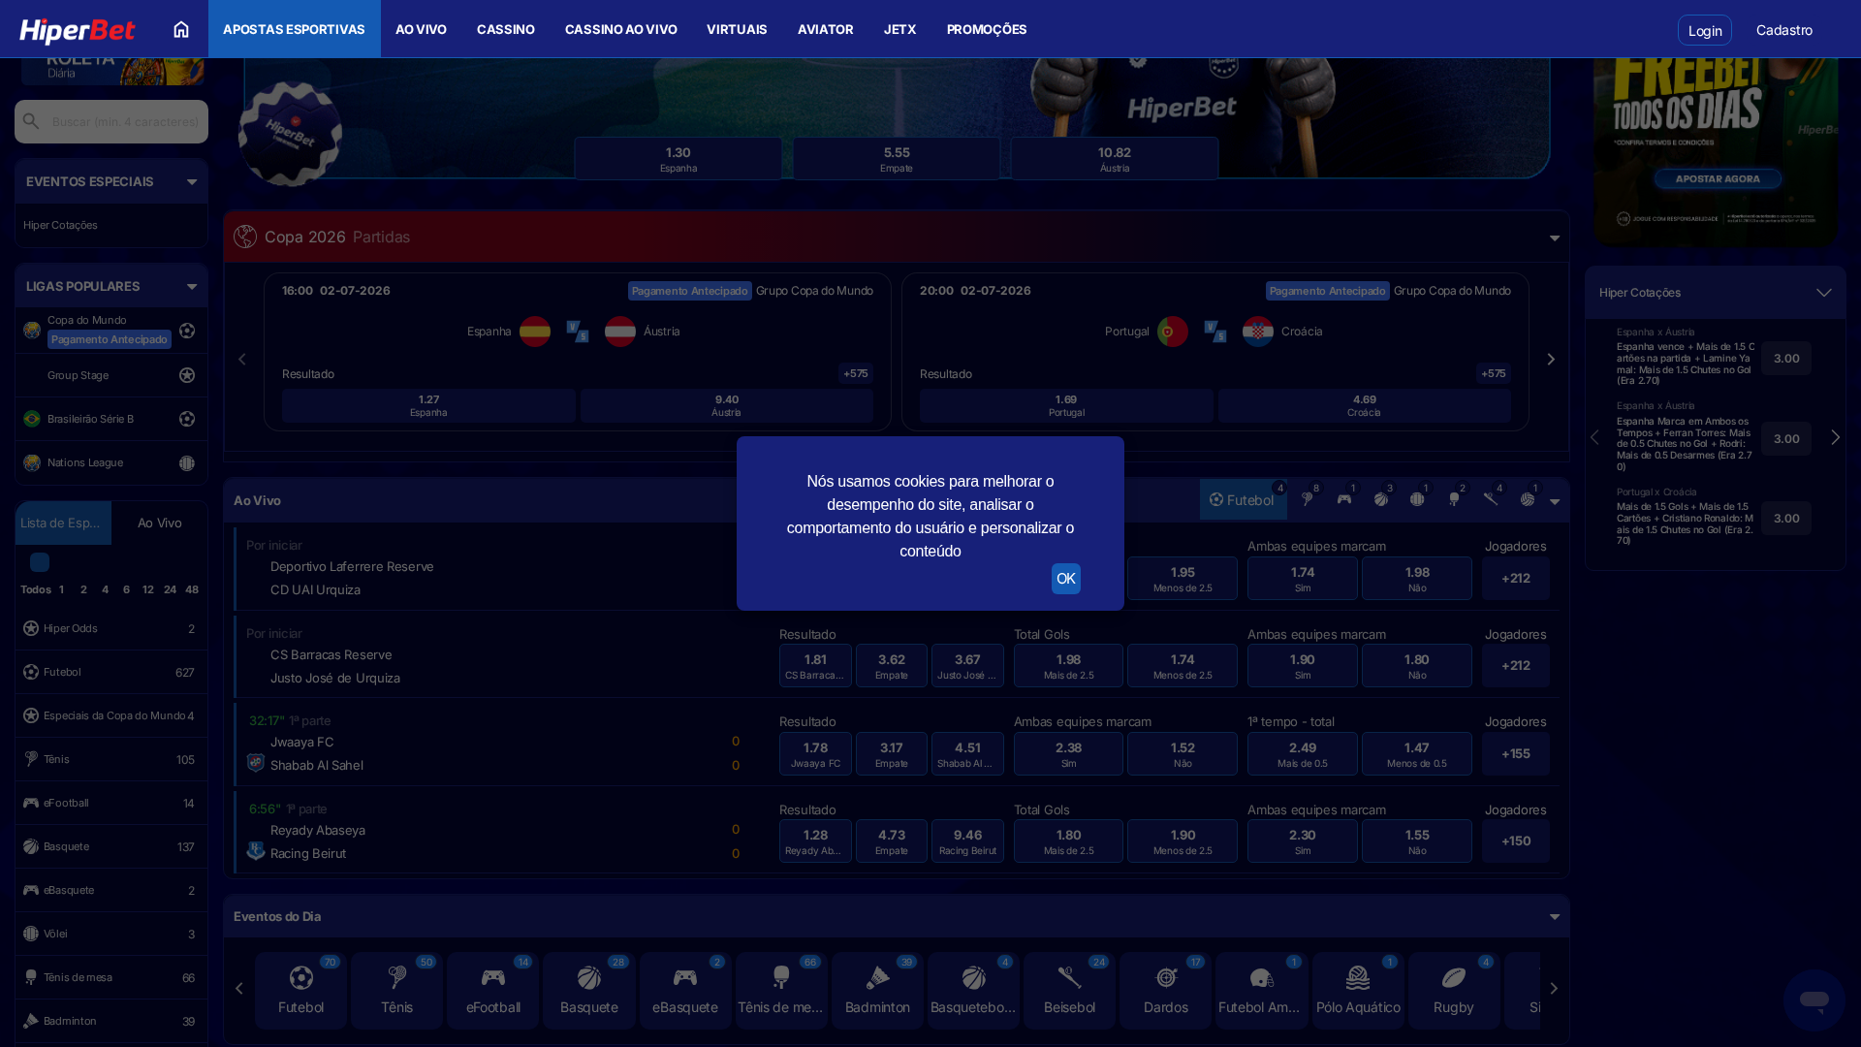Open the Promoções menu item

pyautogui.click(x=987, y=29)
